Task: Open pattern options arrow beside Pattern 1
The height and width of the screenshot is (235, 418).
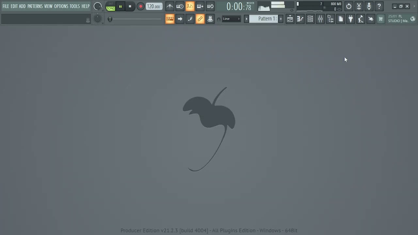Action: 247,19
